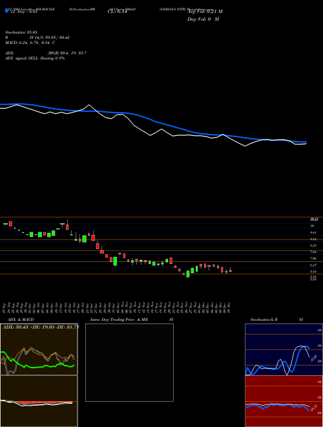Select the 'Stochastics: 33.03' reading
Image resolution: width=323 pixels, height=427 pixels.
21,32
